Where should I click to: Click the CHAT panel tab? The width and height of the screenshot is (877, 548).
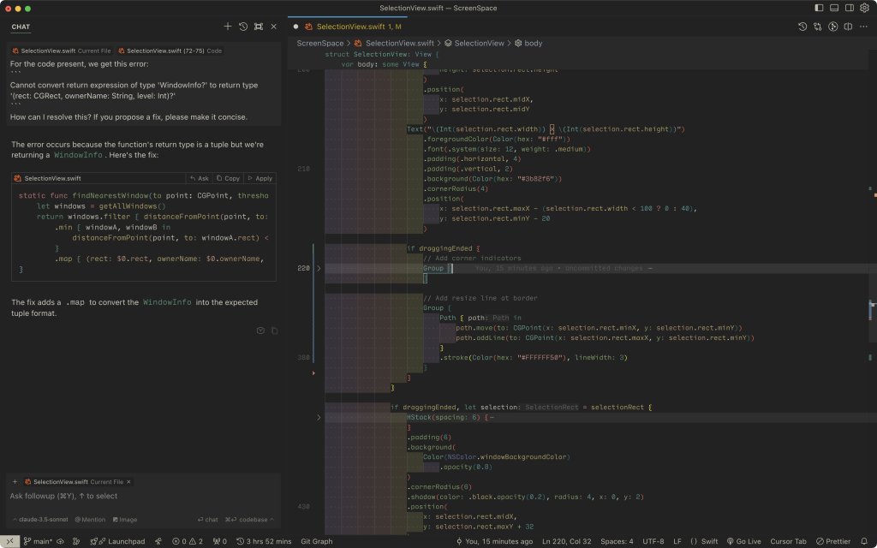pos(21,27)
